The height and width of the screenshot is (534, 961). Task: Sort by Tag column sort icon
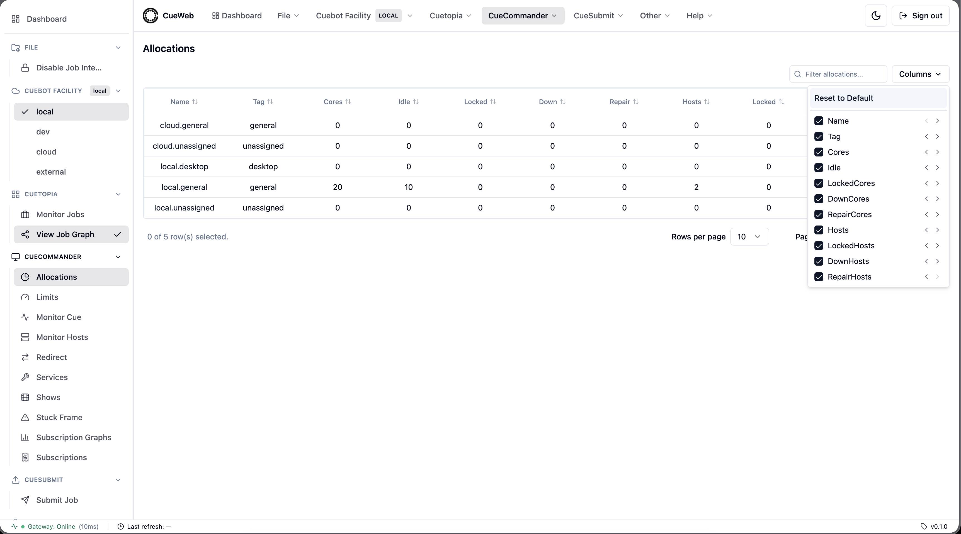pyautogui.click(x=270, y=102)
